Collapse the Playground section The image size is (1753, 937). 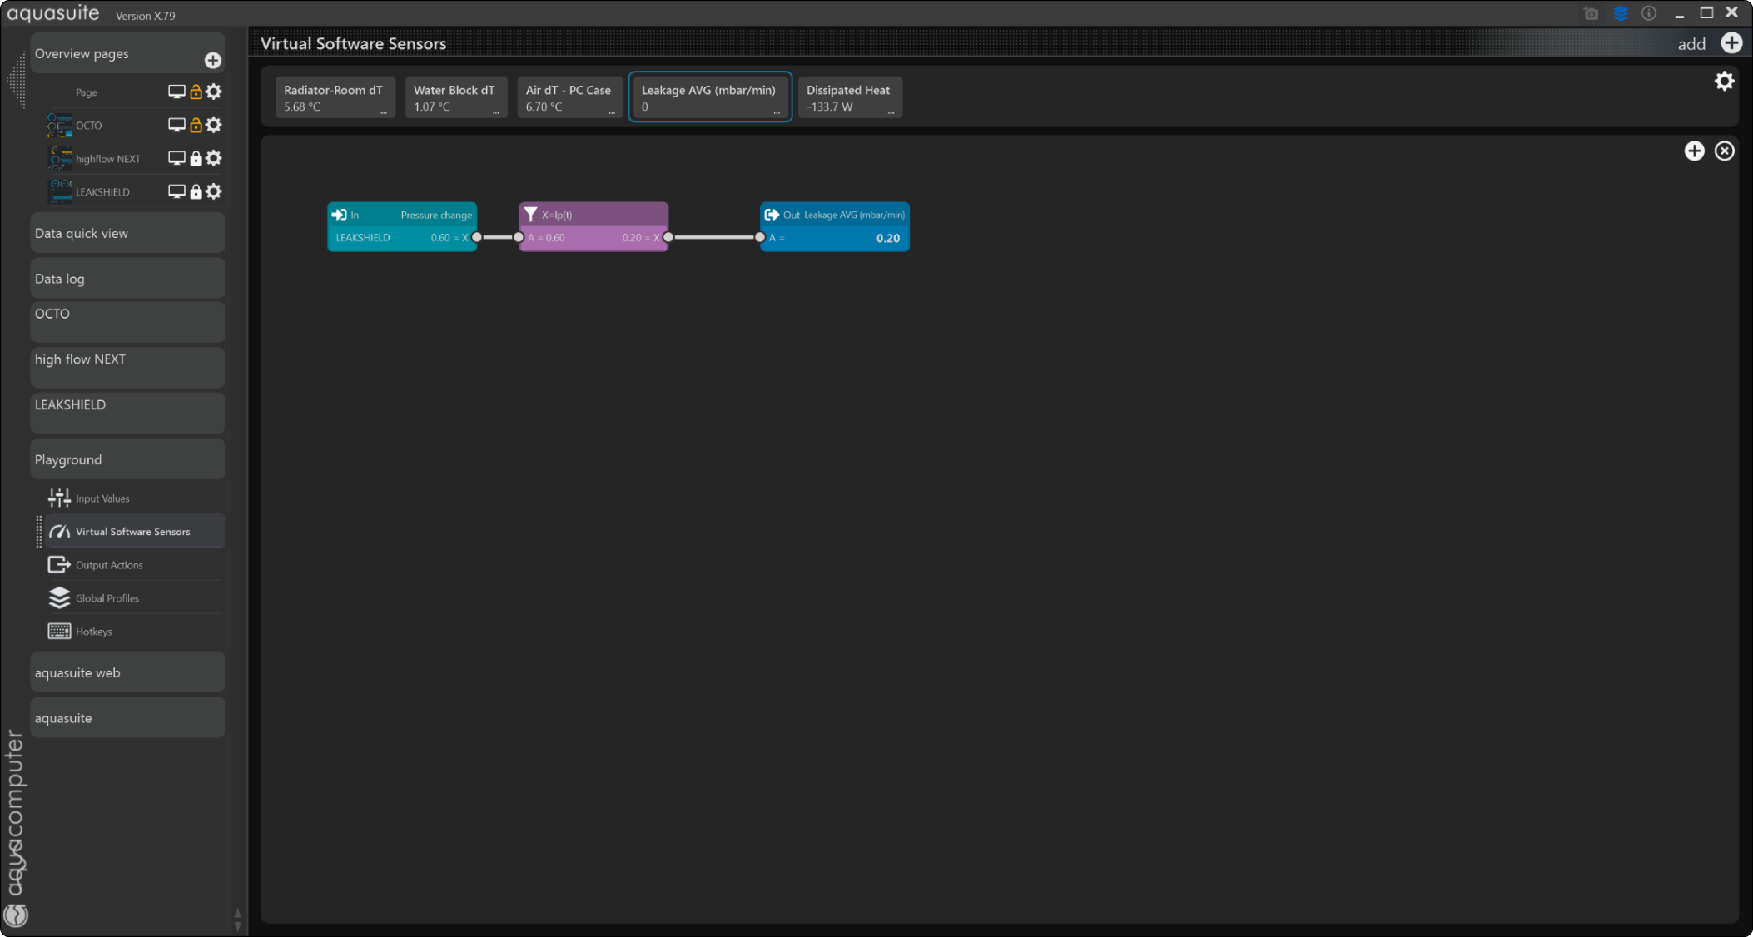tap(127, 459)
